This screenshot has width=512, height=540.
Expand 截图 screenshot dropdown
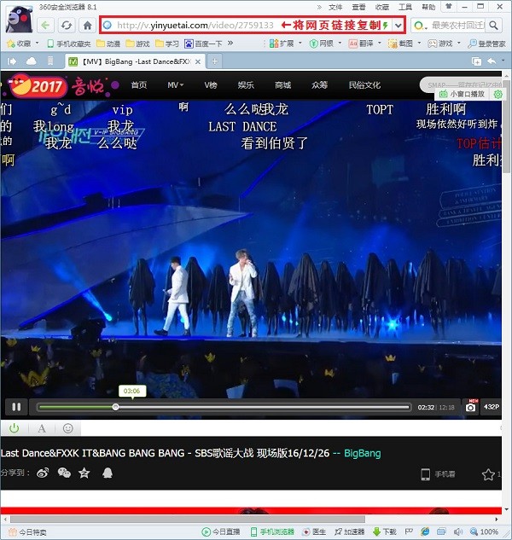[419, 43]
